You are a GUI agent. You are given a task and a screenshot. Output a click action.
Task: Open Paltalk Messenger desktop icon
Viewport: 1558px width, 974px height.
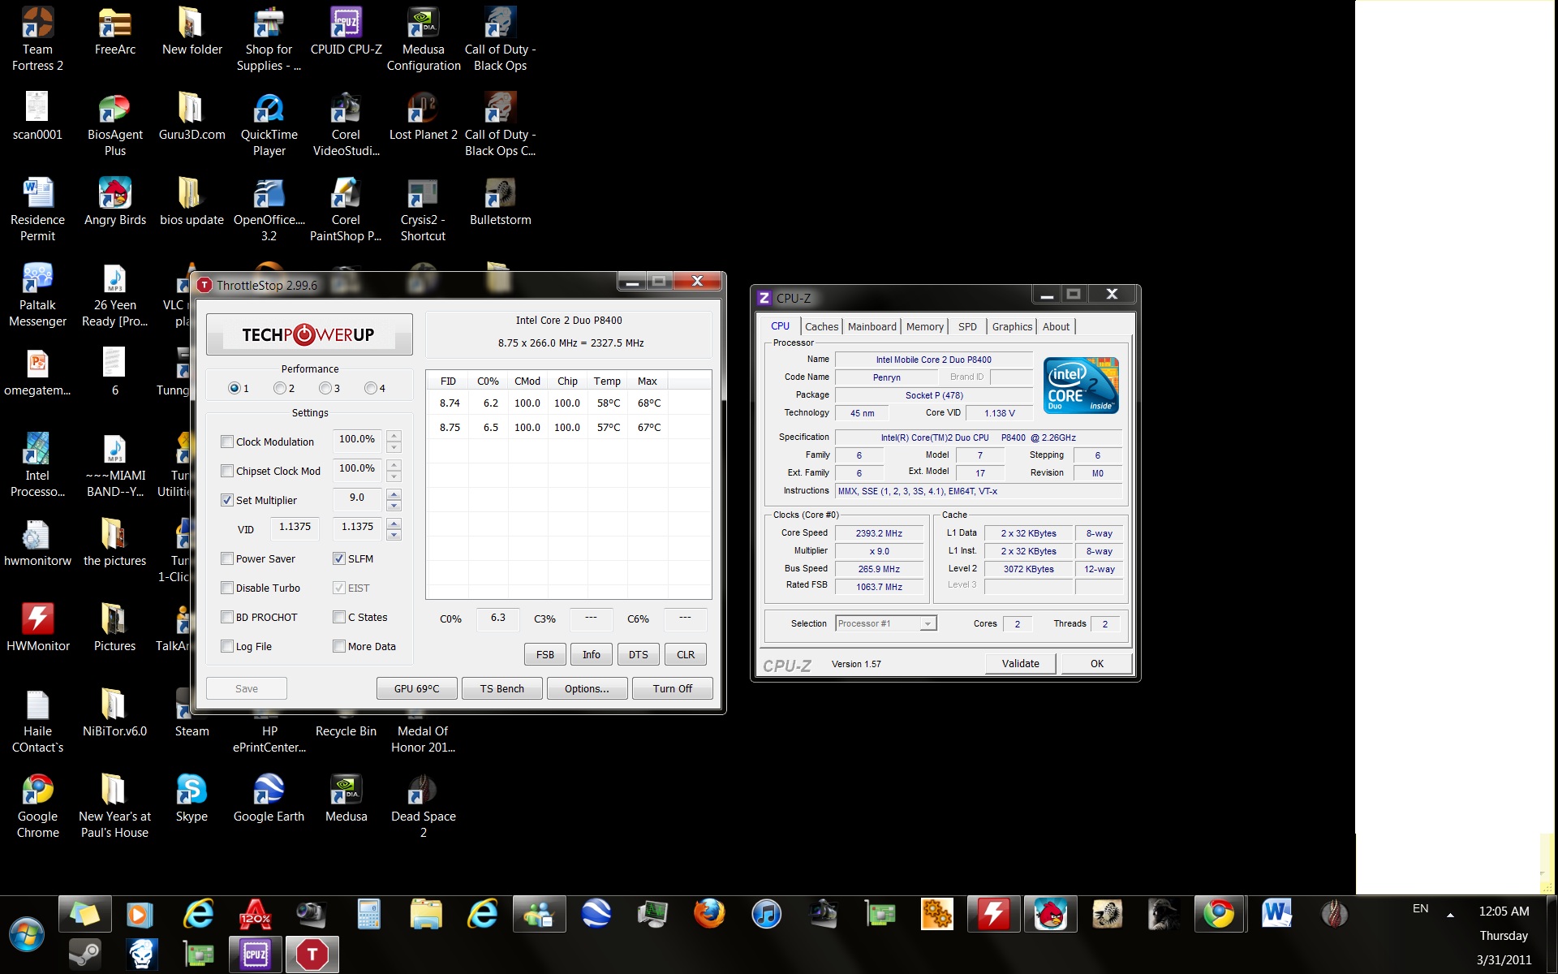[x=37, y=295]
